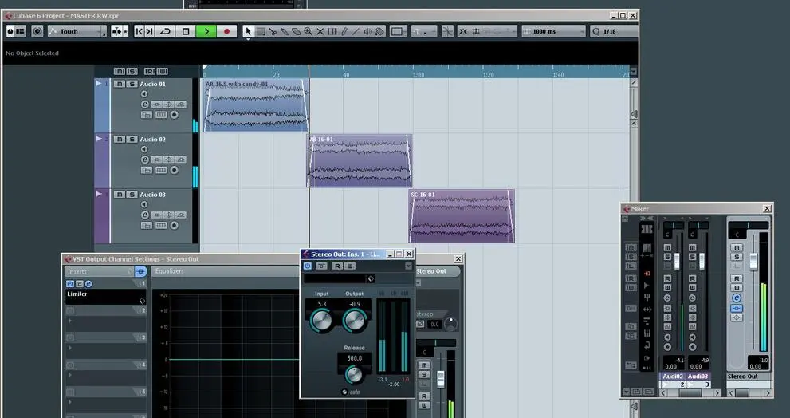Viewport: 790px width, 418px height.
Task: Open Stereo Out channel edit 'e' in Mixer
Action: (737, 298)
